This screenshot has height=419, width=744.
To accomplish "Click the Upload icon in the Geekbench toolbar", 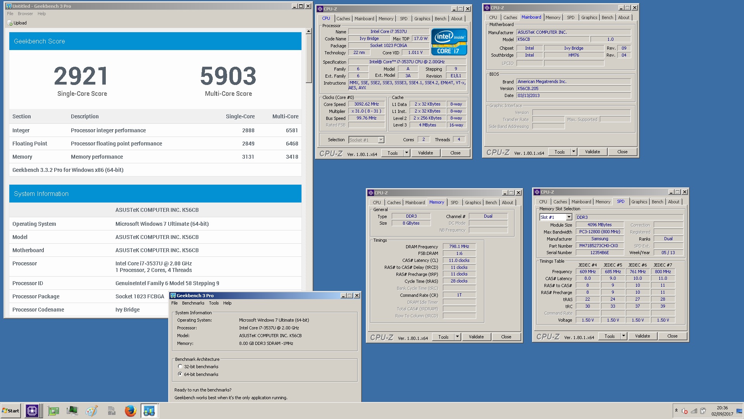I will pyautogui.click(x=10, y=23).
